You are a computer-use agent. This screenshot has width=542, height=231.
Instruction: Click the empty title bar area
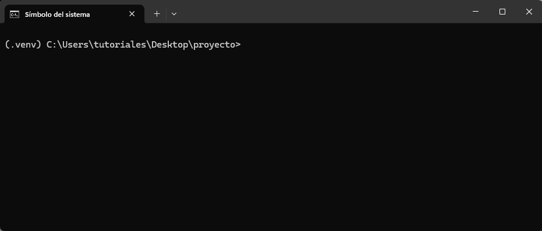pyautogui.click(x=321, y=12)
